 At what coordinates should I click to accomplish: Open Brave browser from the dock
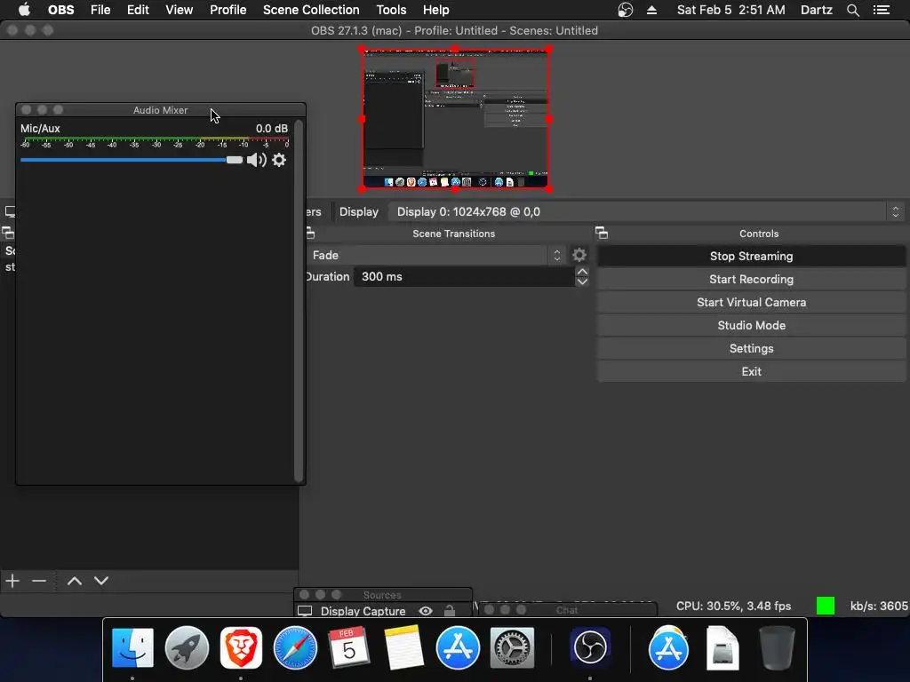[x=241, y=647]
